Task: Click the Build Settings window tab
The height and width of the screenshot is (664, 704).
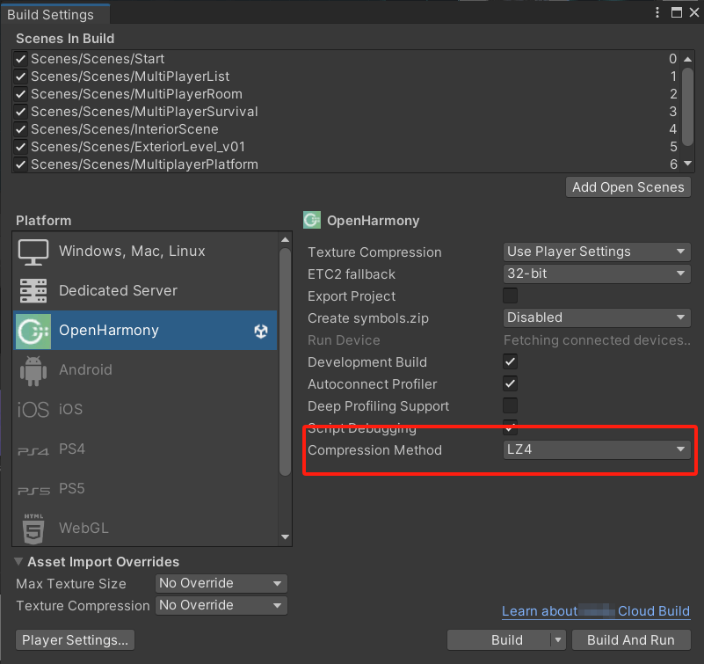Action: [x=50, y=14]
